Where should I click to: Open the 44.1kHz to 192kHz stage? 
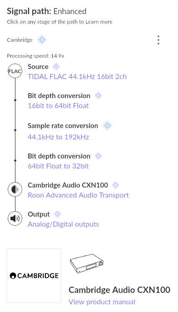pos(58,137)
